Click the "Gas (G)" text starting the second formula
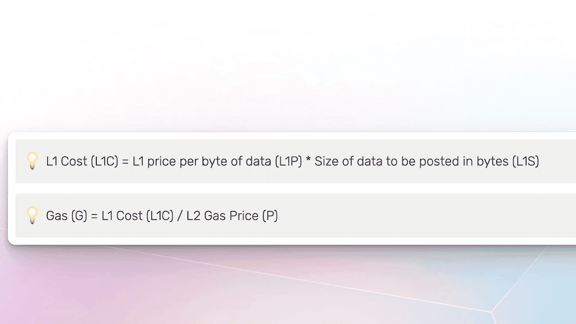This screenshot has height=324, width=576. tap(67, 216)
